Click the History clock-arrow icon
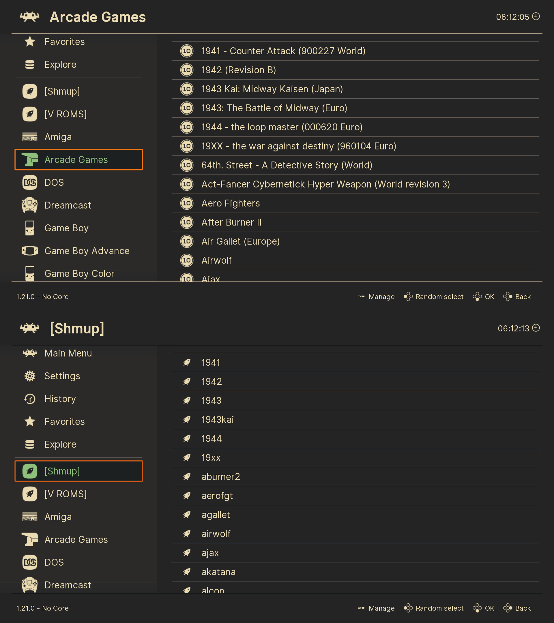This screenshot has width=554, height=623. (x=30, y=399)
